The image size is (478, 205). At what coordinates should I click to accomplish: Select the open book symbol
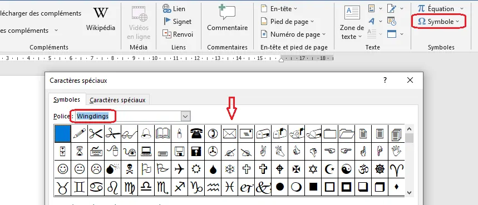[163, 133]
